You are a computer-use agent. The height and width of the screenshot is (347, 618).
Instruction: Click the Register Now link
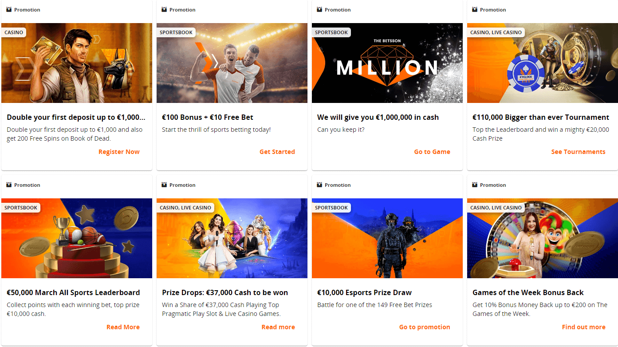click(119, 152)
